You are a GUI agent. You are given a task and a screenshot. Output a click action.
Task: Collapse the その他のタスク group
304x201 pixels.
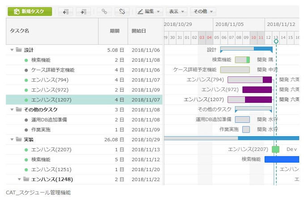click(12, 109)
